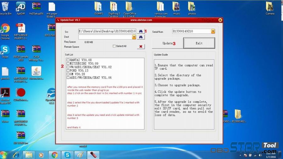Click inside the Src path field
Viewport: 283px width, 159px height.
[x=107, y=31]
